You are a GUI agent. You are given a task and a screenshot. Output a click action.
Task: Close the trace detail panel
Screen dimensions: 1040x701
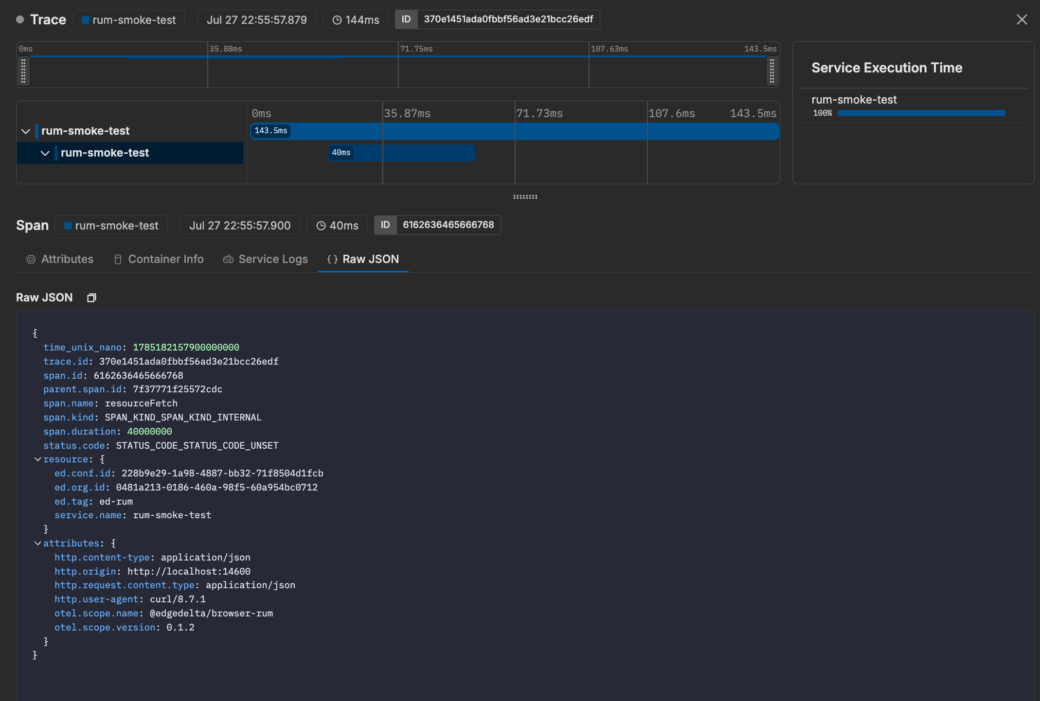pos(1022,19)
